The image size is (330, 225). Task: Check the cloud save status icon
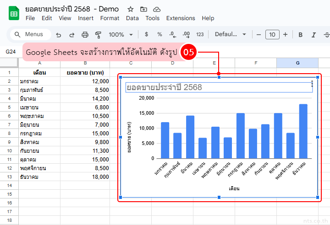pyautogui.click(x=157, y=9)
